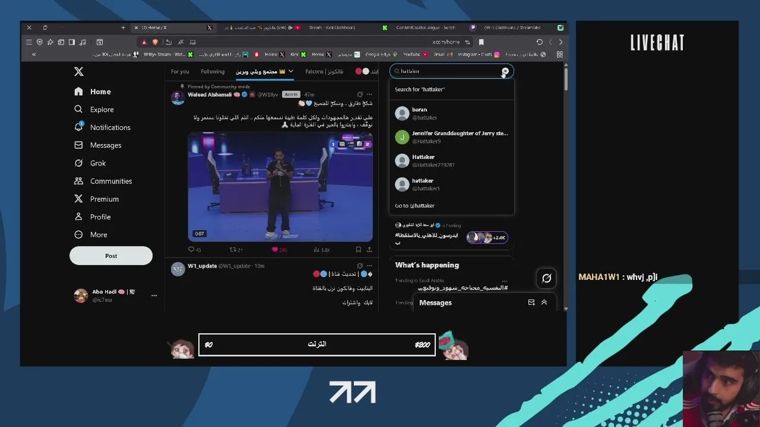This screenshot has height=427, width=760.
Task: Click the Brave shields lion icon
Action: coord(155,42)
